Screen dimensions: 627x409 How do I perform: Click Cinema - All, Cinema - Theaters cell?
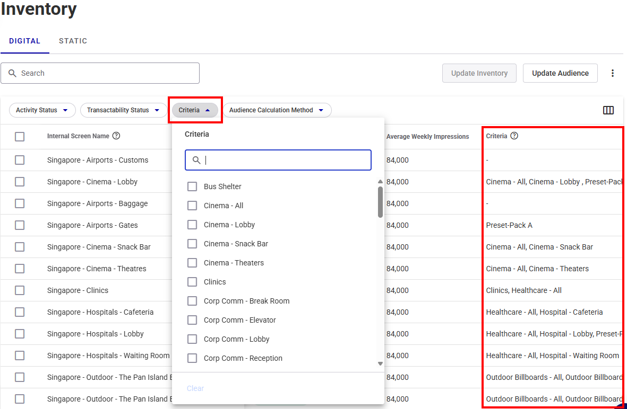click(537, 269)
